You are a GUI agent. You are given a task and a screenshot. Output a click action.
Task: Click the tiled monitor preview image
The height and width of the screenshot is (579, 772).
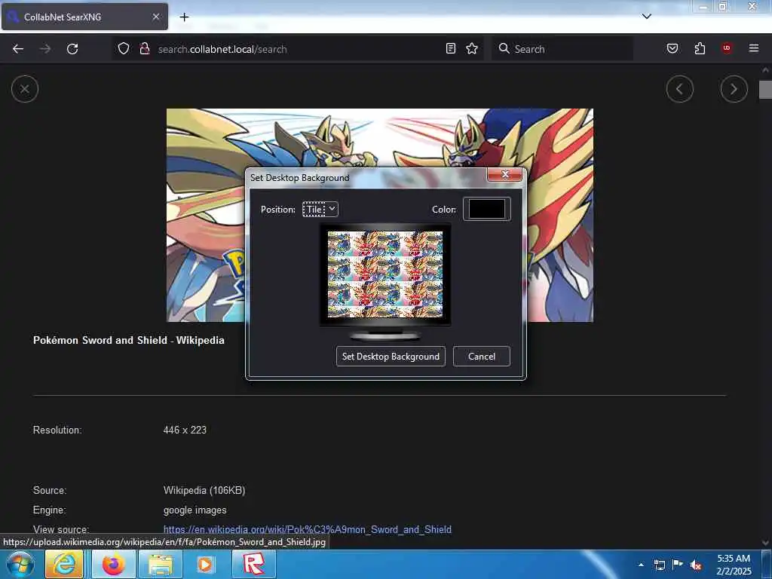coord(385,274)
